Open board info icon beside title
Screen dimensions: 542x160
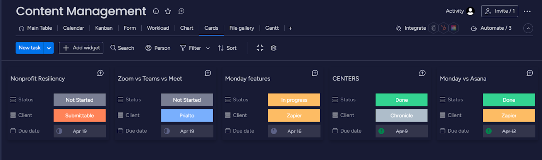point(156,11)
